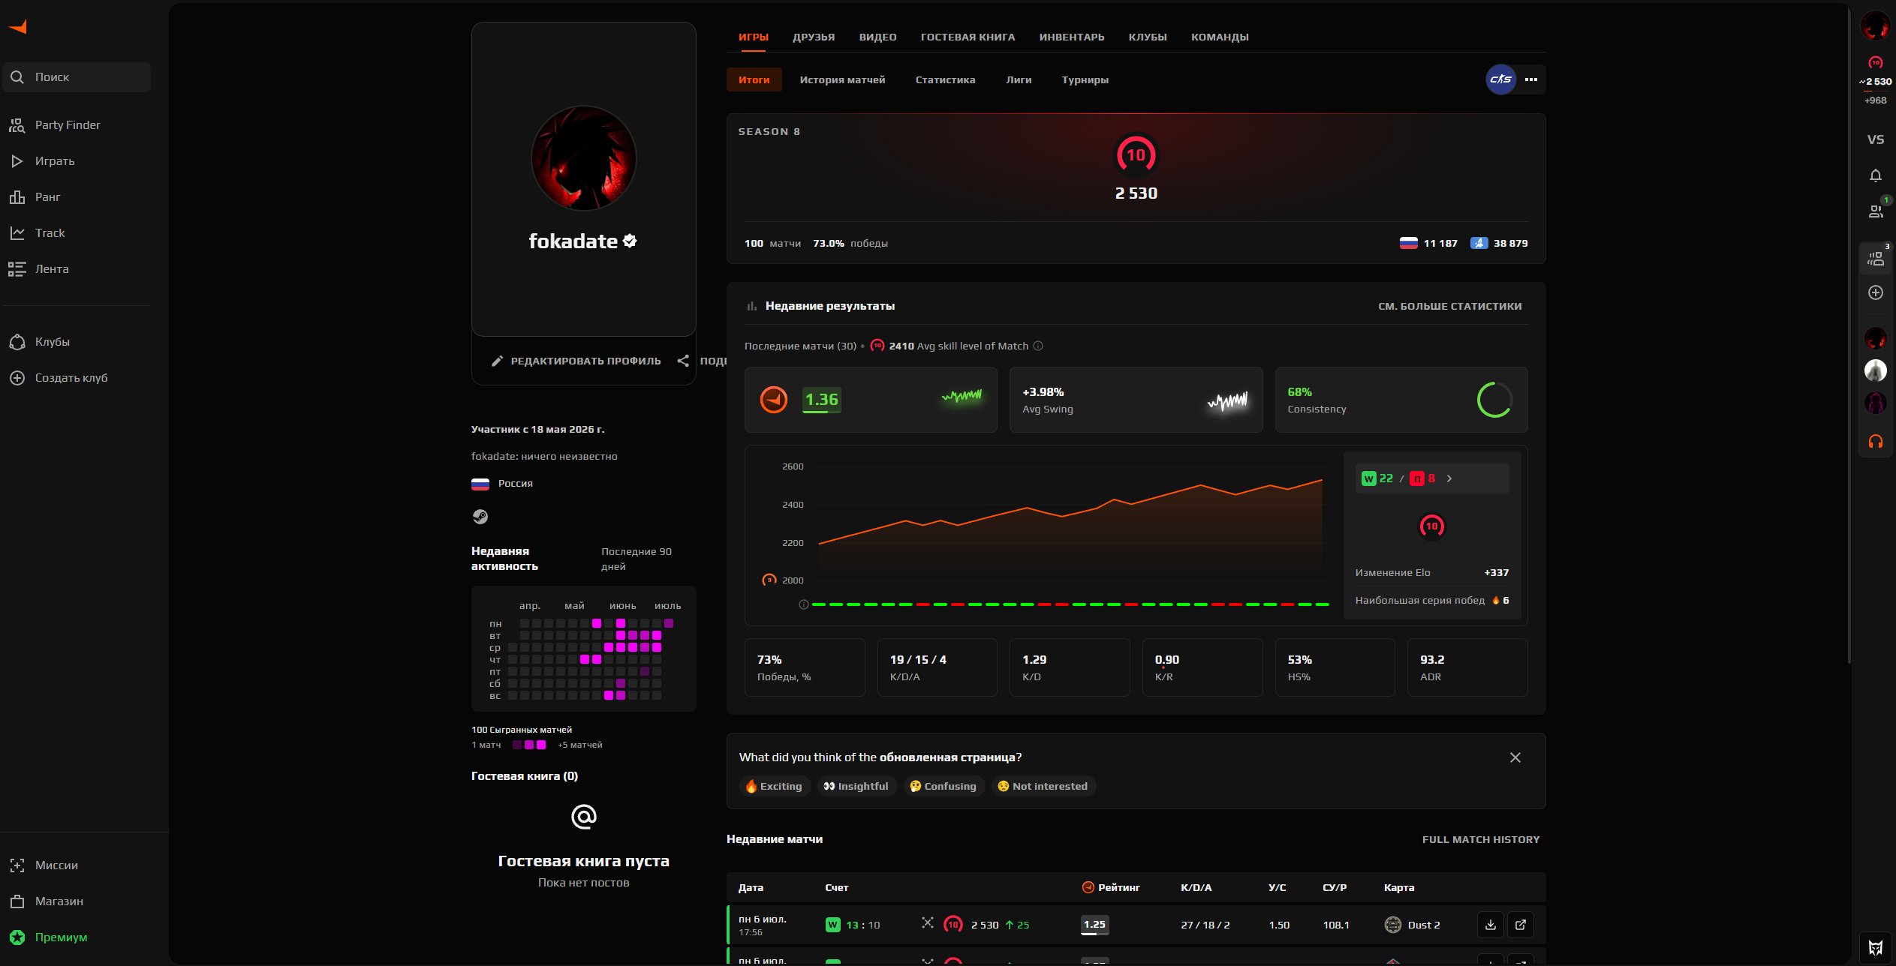Click the Поиск search field
1896x966 pixels.
click(77, 77)
